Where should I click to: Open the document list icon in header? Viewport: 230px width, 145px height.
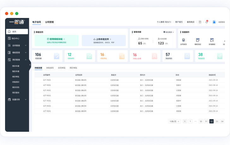[x=200, y=22]
